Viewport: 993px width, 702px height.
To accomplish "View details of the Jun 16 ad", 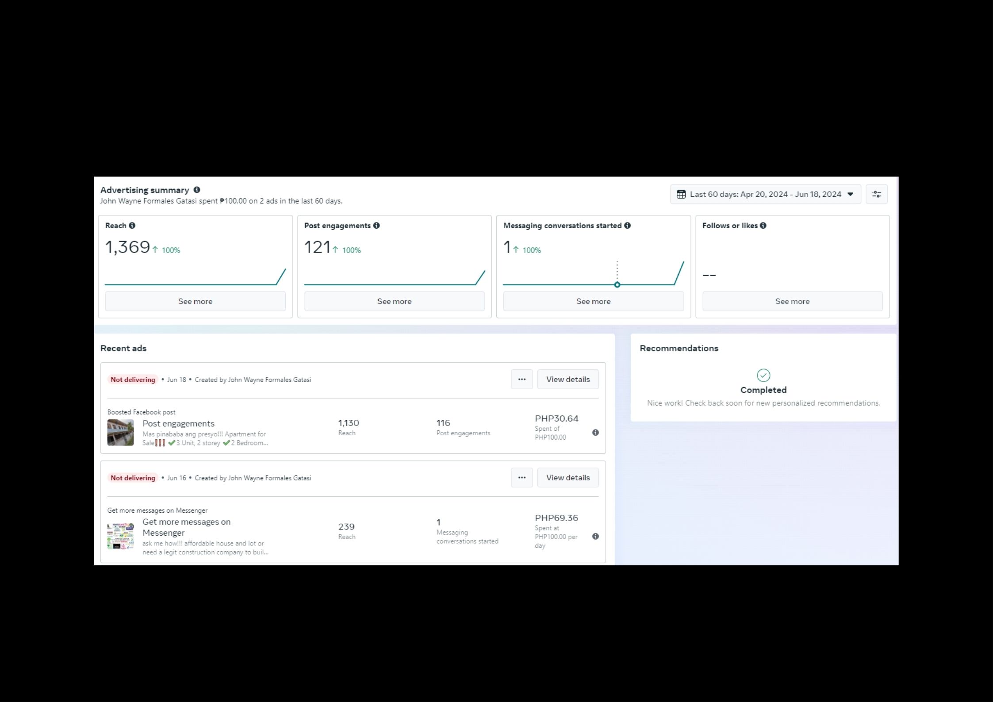I will tap(568, 478).
